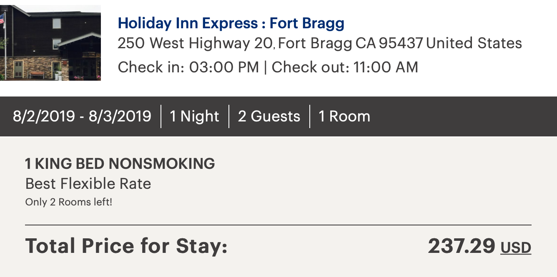
Task: Click the 1 Room segment
Action: (344, 116)
